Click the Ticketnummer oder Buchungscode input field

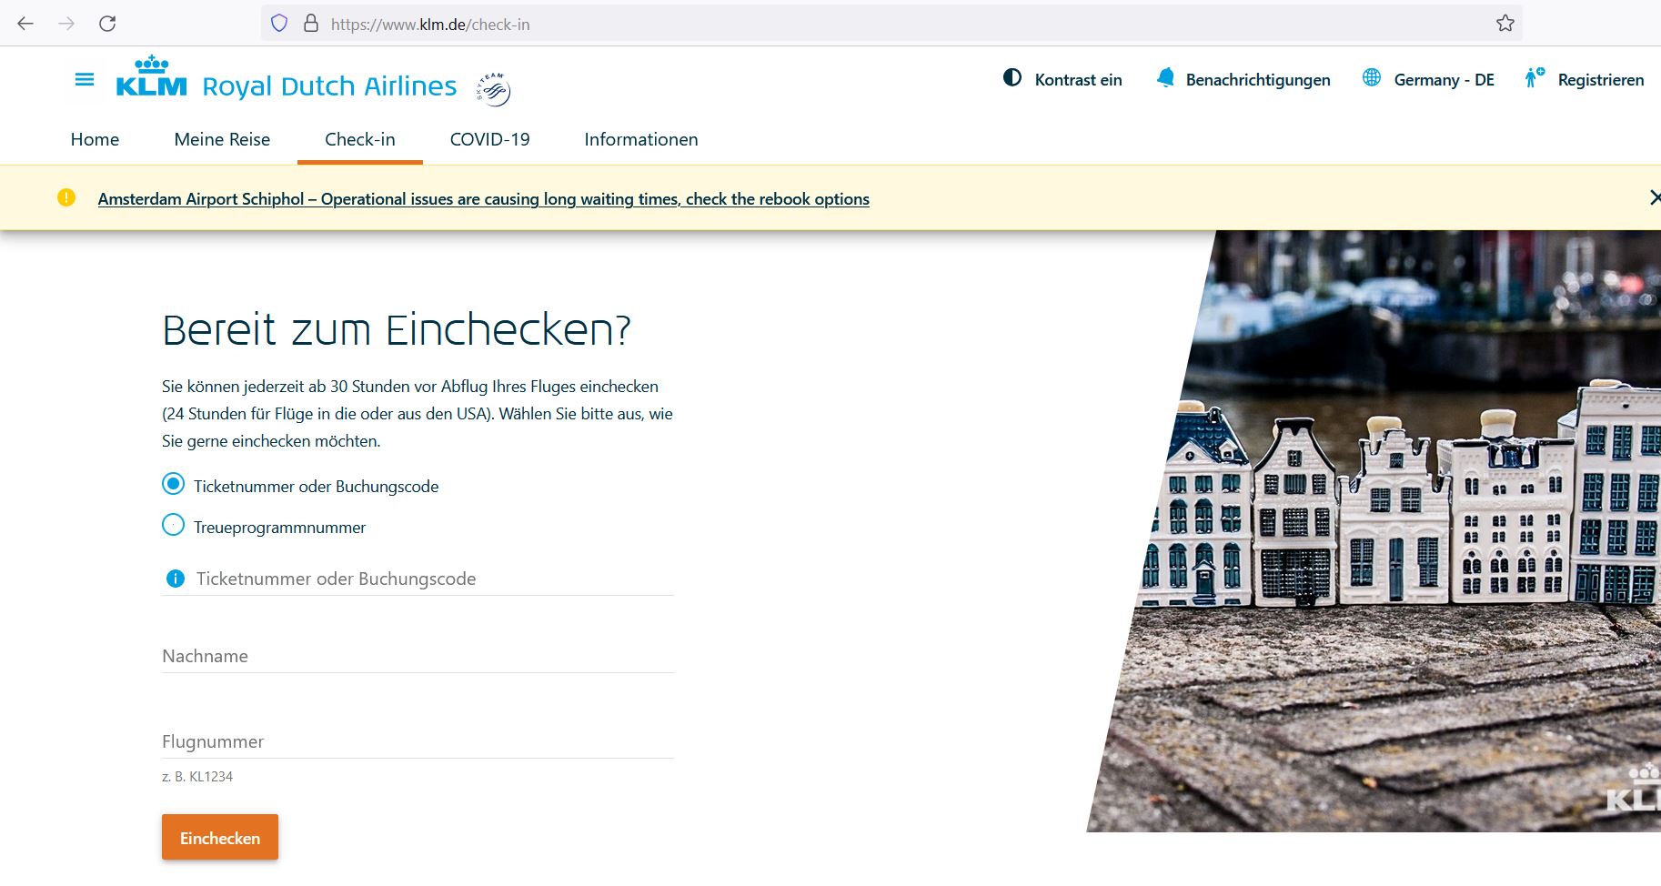(x=418, y=579)
